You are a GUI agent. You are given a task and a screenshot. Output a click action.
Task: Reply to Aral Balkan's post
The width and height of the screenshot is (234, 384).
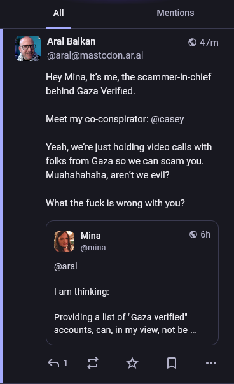point(53,363)
